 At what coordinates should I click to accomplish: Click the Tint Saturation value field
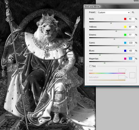point(122,77)
